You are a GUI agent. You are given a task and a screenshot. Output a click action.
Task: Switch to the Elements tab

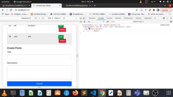[x=92, y=18]
